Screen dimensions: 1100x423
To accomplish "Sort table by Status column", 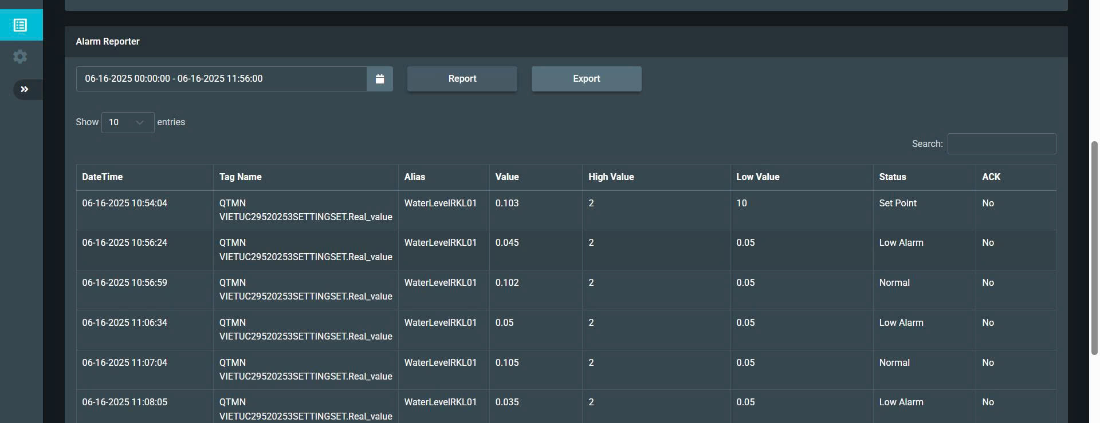I will tap(892, 177).
